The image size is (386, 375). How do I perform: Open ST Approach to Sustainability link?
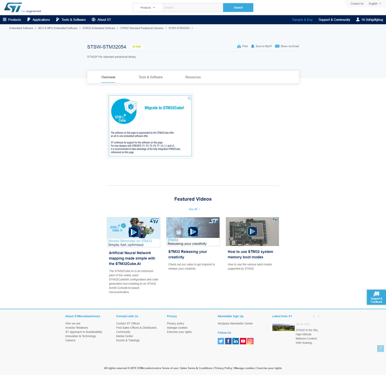[84, 332]
